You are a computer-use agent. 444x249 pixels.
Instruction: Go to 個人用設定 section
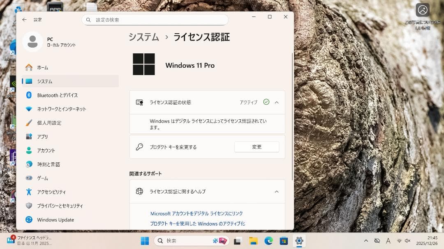click(x=49, y=123)
